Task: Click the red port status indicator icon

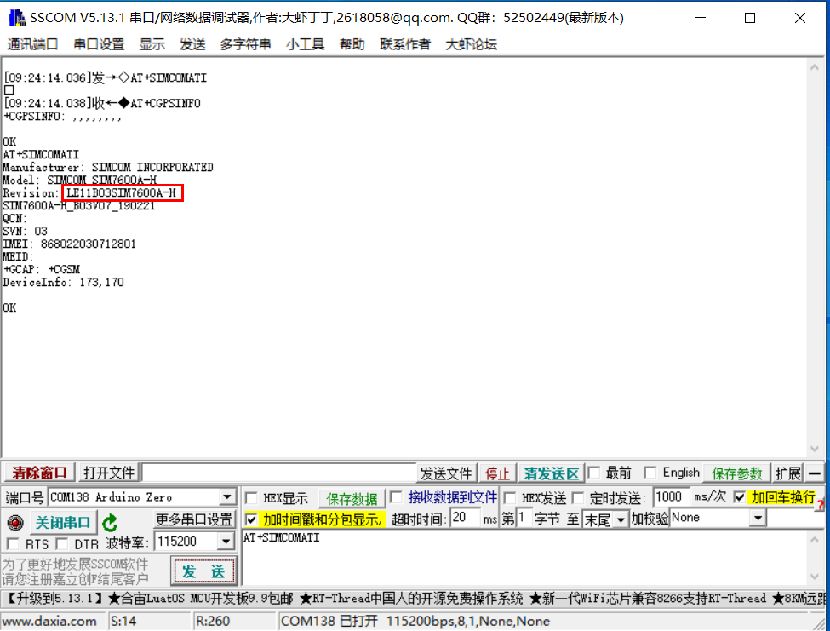Action: point(15,523)
